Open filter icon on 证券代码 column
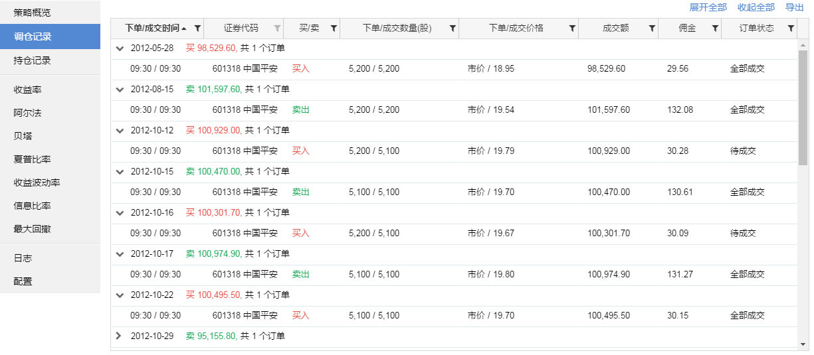814x355 pixels. (x=277, y=29)
